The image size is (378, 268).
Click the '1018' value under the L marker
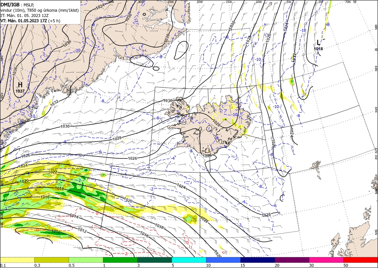coord(318,49)
